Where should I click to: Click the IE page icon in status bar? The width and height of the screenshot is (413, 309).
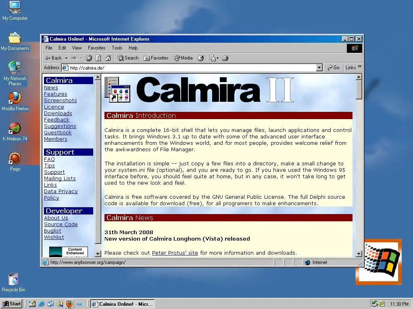(46, 262)
